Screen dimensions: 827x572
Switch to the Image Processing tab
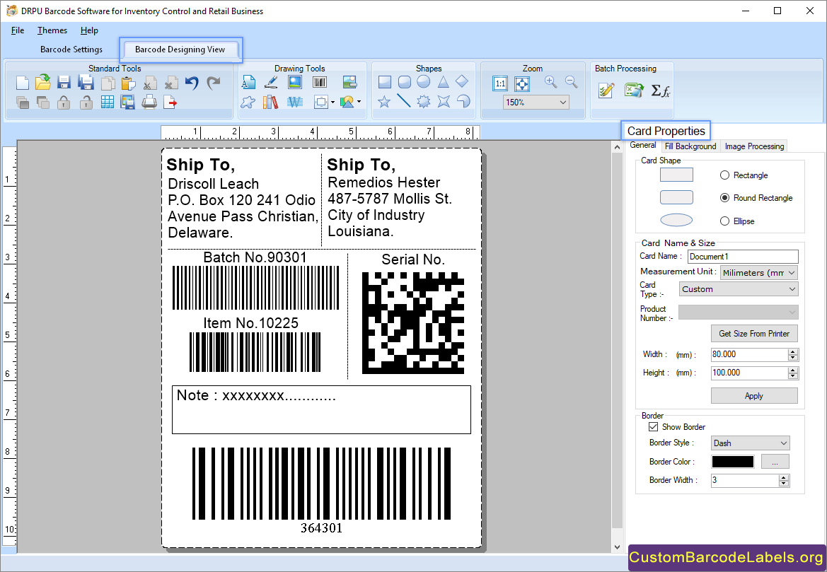click(x=754, y=146)
